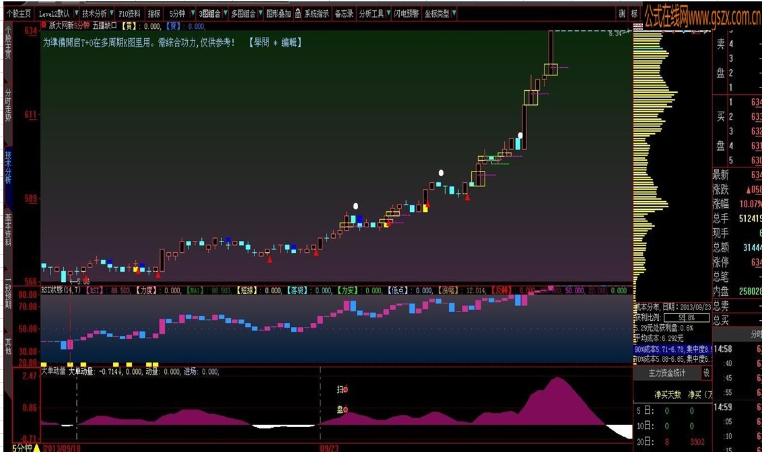This screenshot has width=762, height=452.
Task: Click the 测 button in the top bar
Action: (622, 13)
